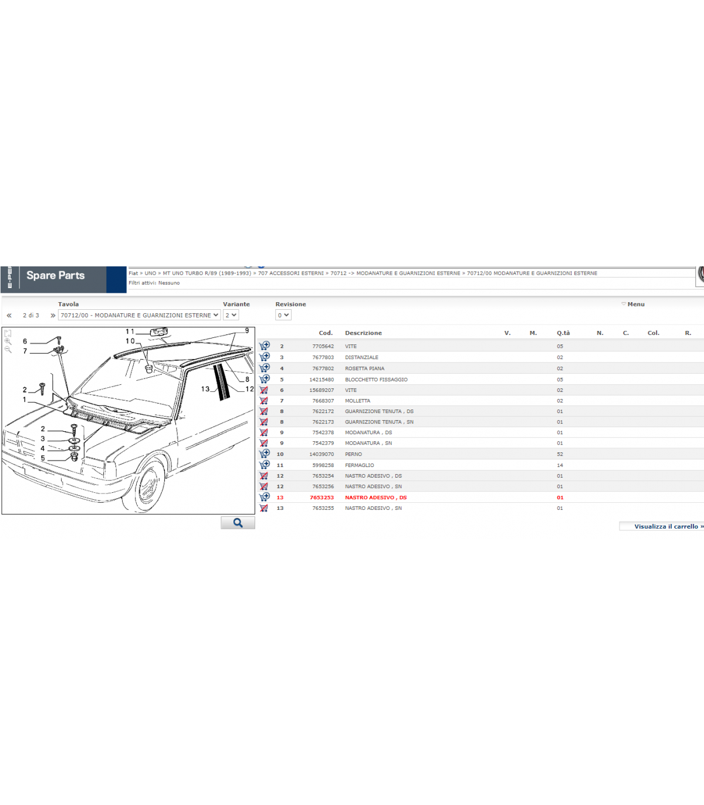The height and width of the screenshot is (805, 704).
Task: Click the car exploded-view diagram
Action: coord(128,421)
